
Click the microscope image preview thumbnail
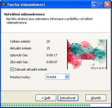coord(87,54)
